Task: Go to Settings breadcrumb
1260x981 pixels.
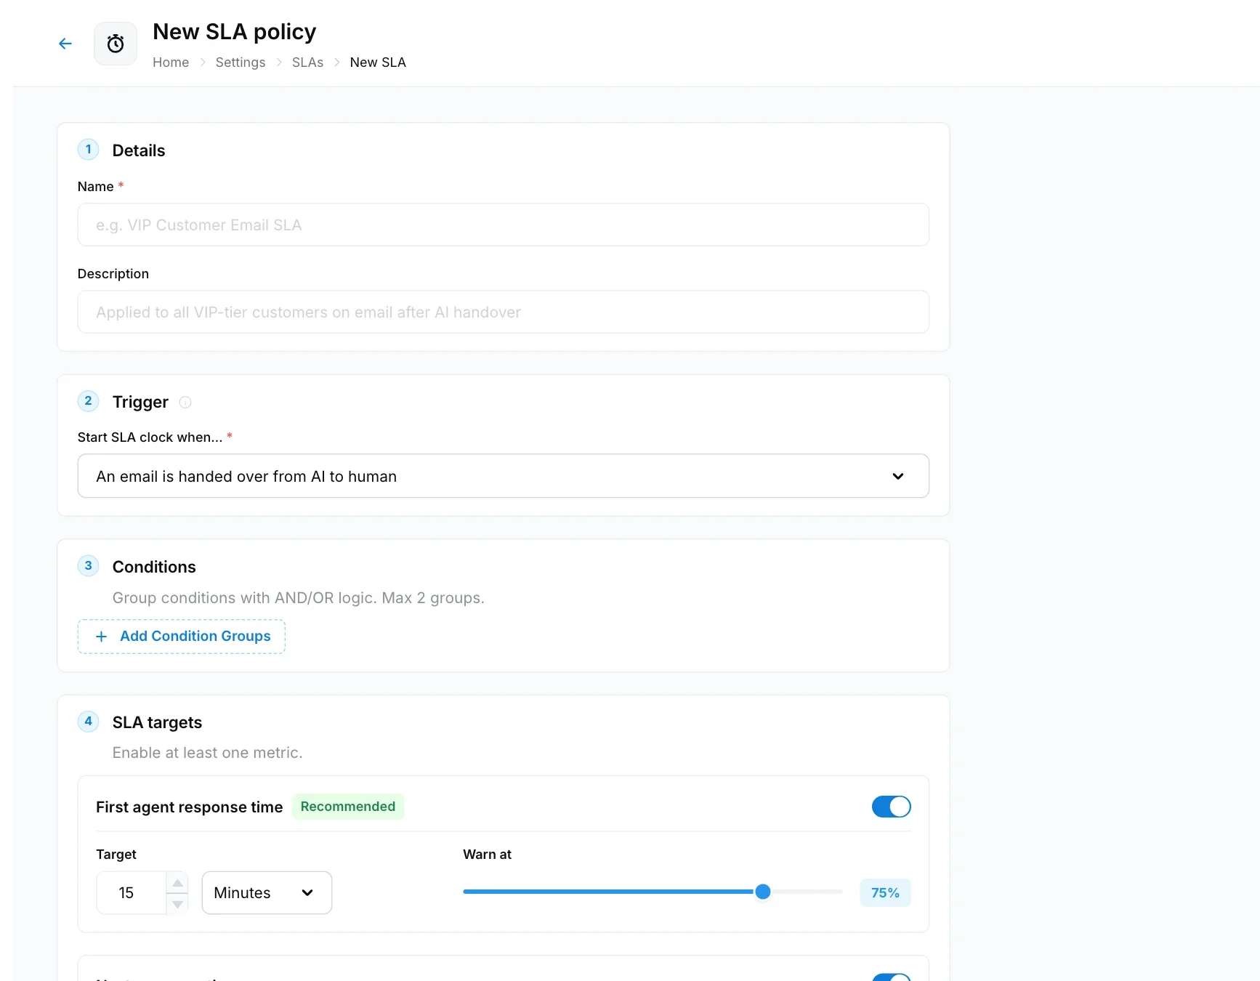Action: pyautogui.click(x=241, y=62)
